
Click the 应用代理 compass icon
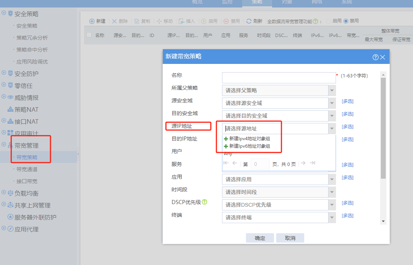click(10, 229)
